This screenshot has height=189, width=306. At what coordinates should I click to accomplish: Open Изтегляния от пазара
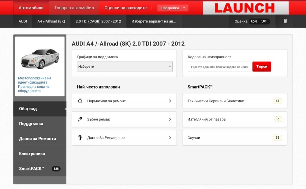(x=235, y=119)
